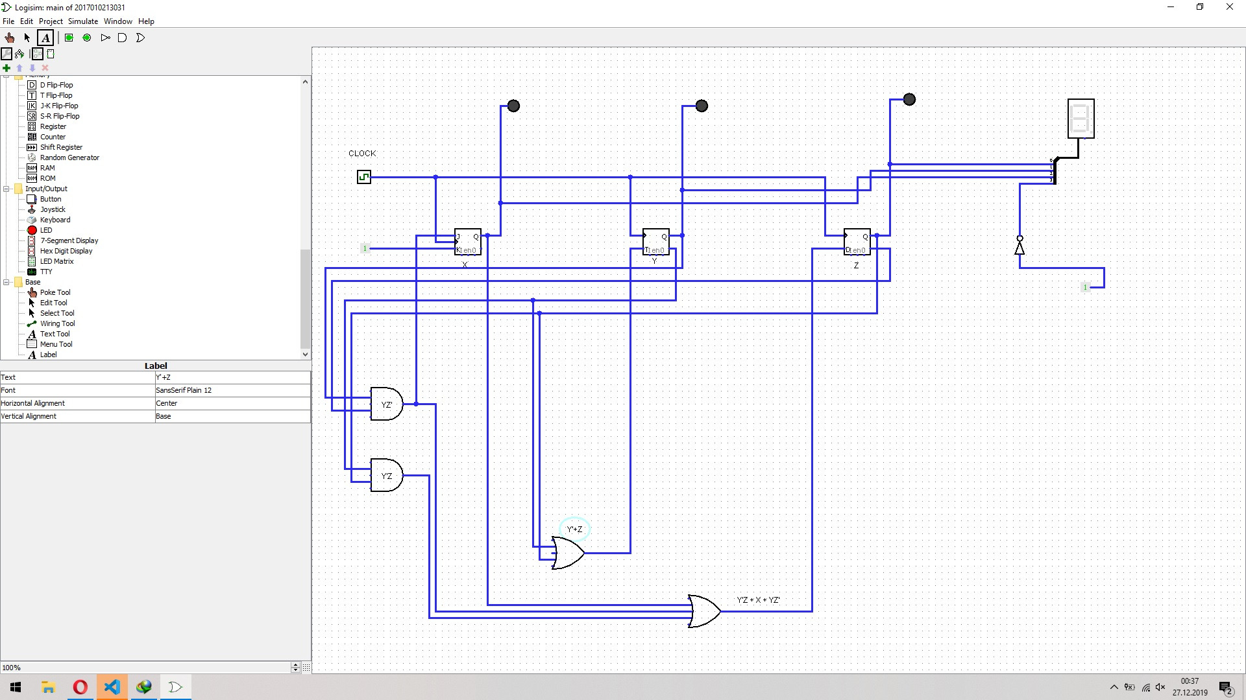This screenshot has width=1246, height=700.
Task: Click the Text property value field
Action: tap(232, 377)
